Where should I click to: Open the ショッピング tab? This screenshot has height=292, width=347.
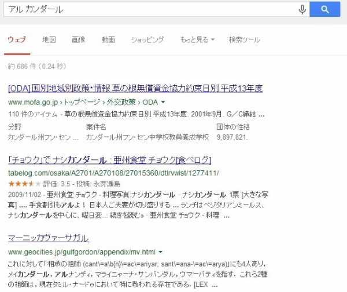click(x=147, y=40)
